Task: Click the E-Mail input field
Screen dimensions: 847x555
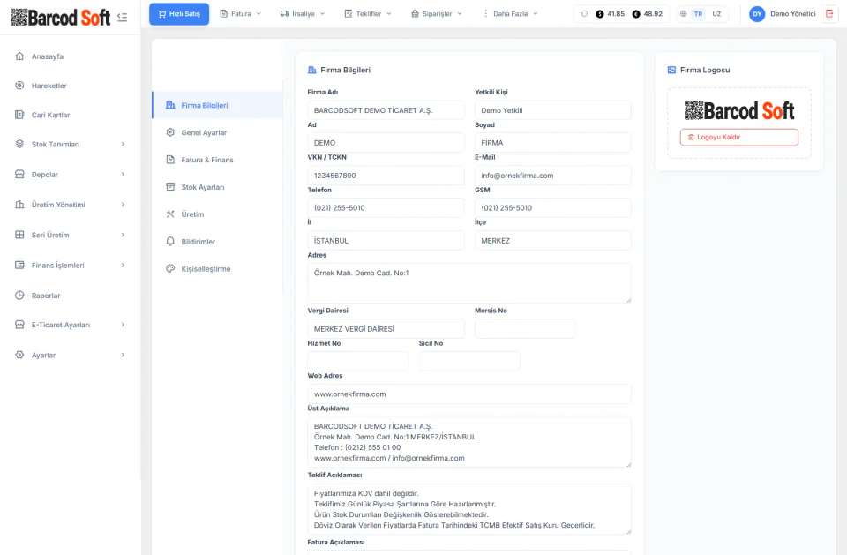Action: (x=553, y=176)
